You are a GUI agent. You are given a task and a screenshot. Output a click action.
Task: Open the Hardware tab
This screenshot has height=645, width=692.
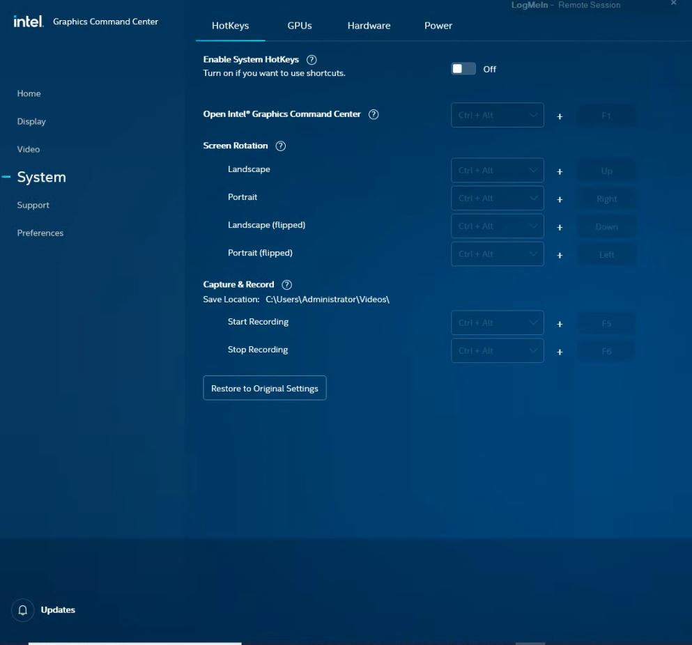pyautogui.click(x=369, y=26)
